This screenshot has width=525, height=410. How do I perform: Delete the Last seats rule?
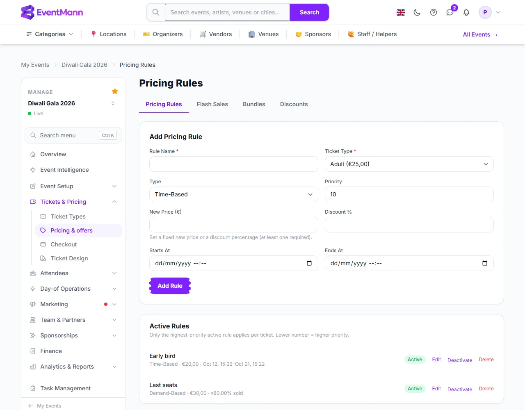(x=486, y=389)
